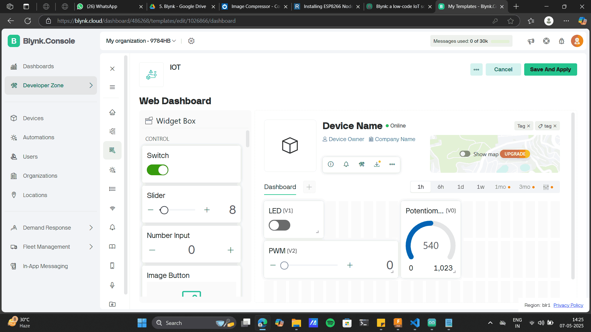Open template Automations icon in narrow sidebar

pos(112,170)
